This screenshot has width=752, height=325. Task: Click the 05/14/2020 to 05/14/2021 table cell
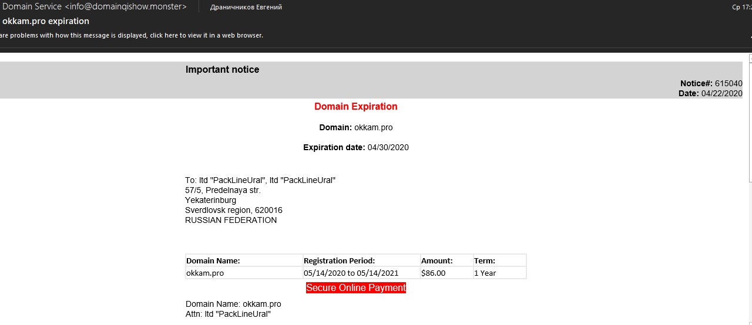pyautogui.click(x=362, y=273)
